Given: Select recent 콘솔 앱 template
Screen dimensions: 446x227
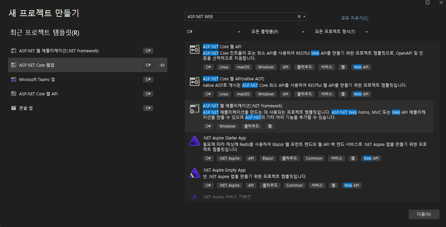Looking at the screenshot, I should 88,108.
